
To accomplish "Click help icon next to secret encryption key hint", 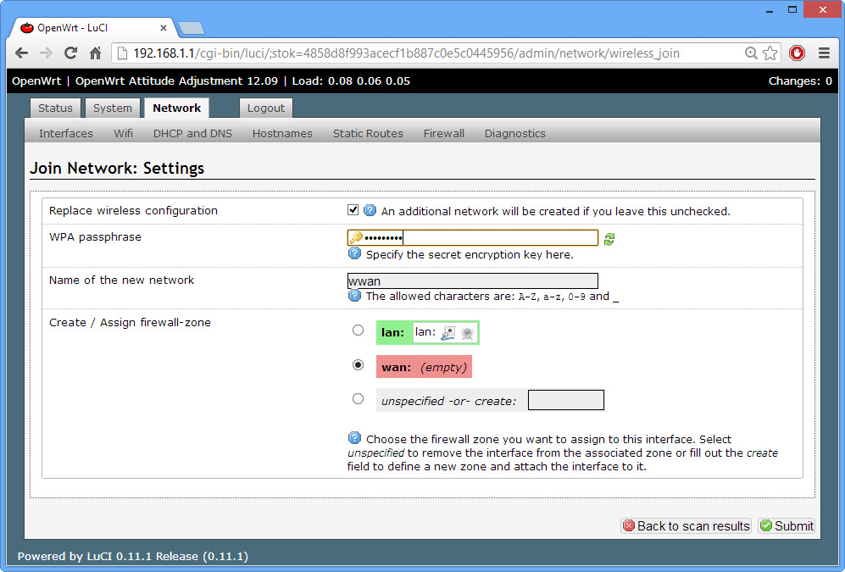I will (x=354, y=253).
